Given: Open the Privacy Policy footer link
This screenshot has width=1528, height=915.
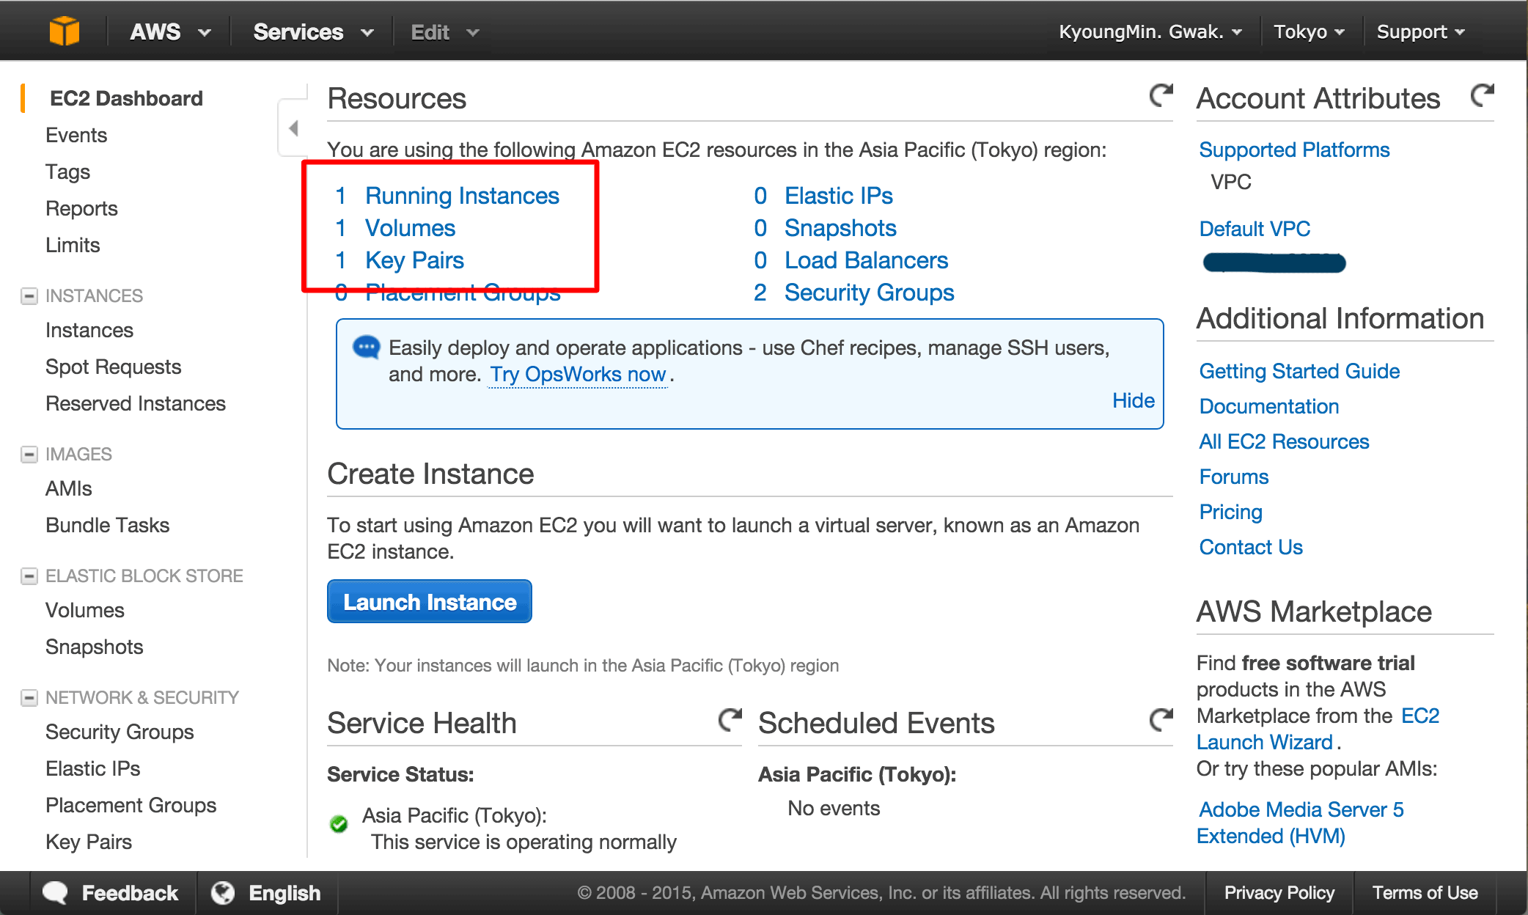Looking at the screenshot, I should [1279, 892].
